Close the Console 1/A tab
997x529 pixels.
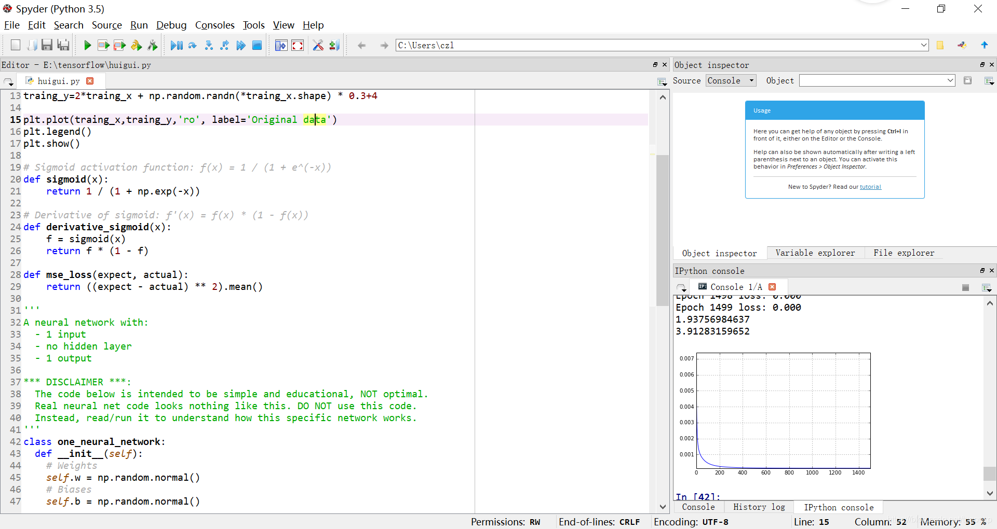[772, 287]
